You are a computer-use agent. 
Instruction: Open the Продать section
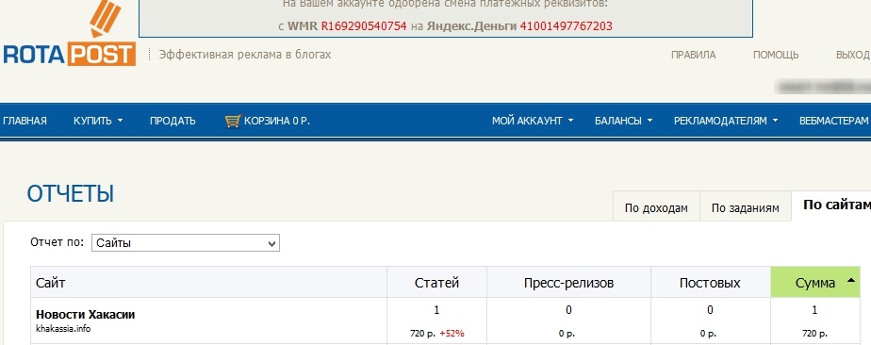173,121
